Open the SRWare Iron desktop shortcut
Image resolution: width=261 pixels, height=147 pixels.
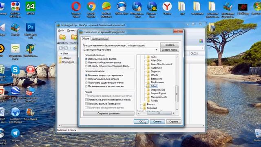coord(122,7)
